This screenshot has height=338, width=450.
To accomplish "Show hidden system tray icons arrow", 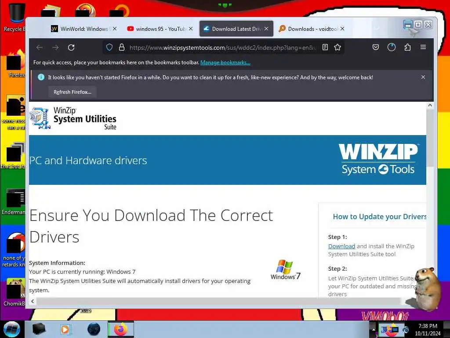I will pyautogui.click(x=374, y=329).
